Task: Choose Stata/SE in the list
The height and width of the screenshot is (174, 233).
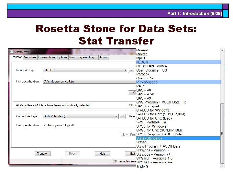Action: [178, 142]
